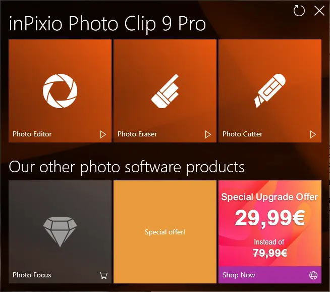
Task: Click the eraser icon in the Photo Eraser tile
Action: pyautogui.click(x=165, y=91)
